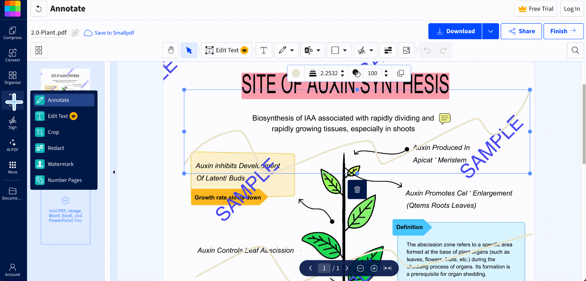The image size is (586, 281).
Task: Delete the selected drawing with trash icon
Action: click(357, 189)
